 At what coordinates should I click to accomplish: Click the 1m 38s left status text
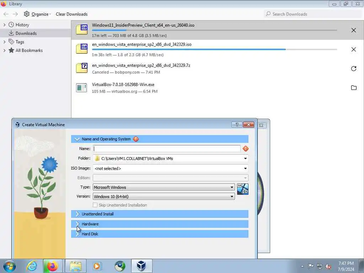tap(128, 55)
